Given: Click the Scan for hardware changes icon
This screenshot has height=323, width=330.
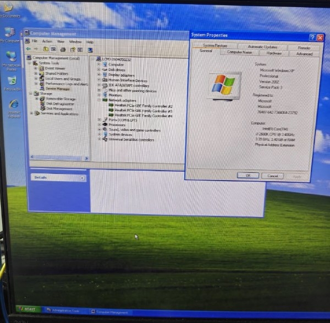Looking at the screenshot, I should [90, 50].
